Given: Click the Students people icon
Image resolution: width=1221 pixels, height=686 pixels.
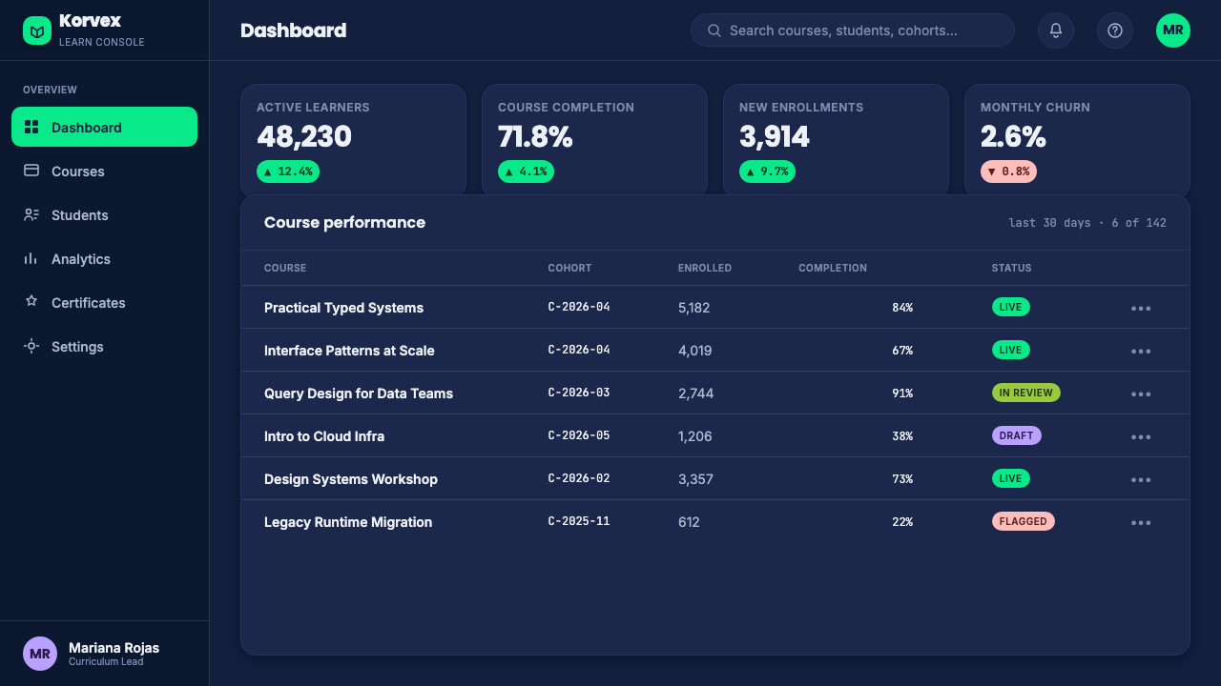Looking at the screenshot, I should [31, 214].
